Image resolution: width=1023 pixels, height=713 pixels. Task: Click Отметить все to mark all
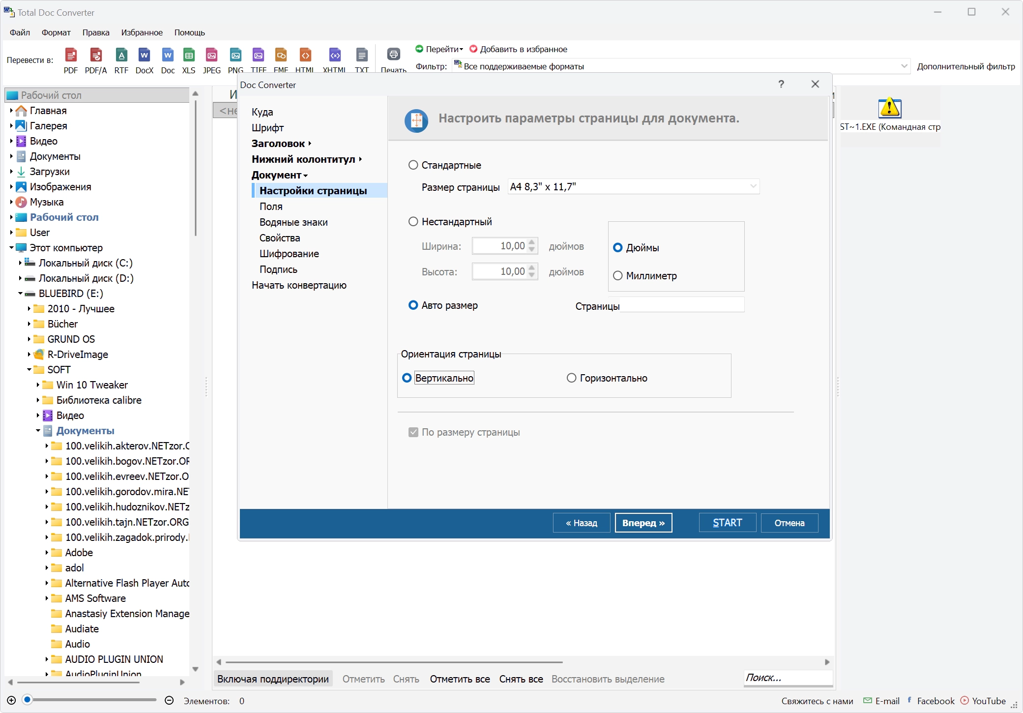tap(460, 679)
